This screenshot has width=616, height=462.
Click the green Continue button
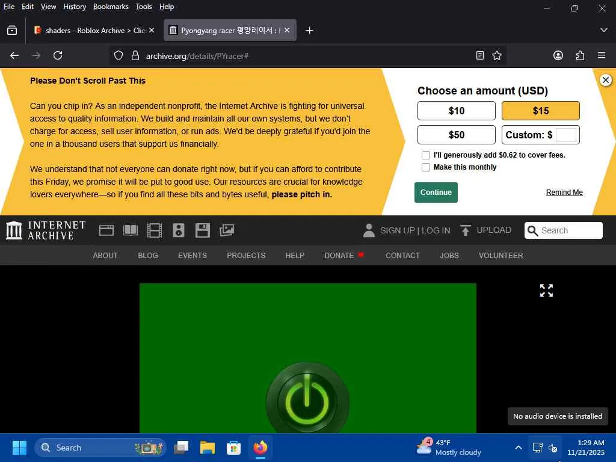click(436, 192)
